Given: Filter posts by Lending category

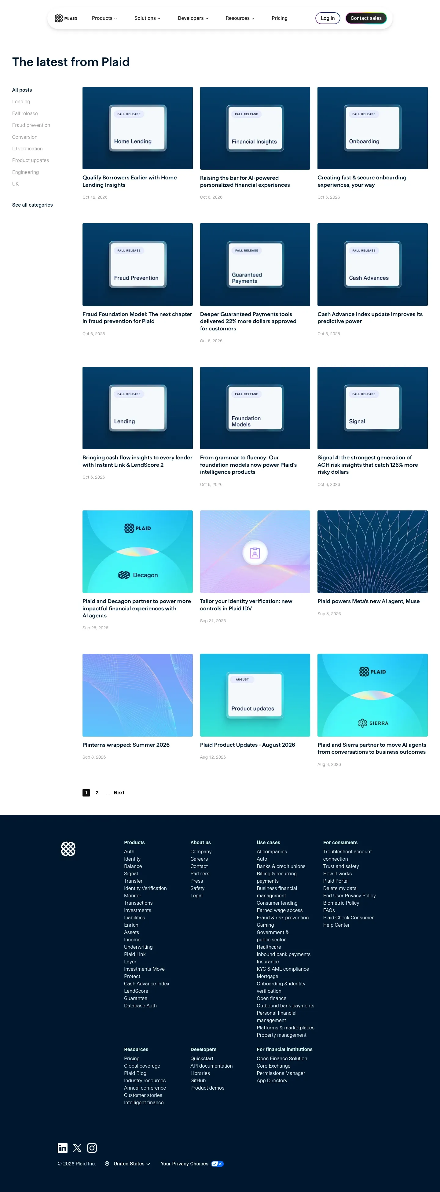Looking at the screenshot, I should (x=21, y=102).
